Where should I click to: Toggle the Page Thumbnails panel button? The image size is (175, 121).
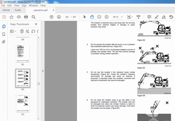(x=4, y=26)
